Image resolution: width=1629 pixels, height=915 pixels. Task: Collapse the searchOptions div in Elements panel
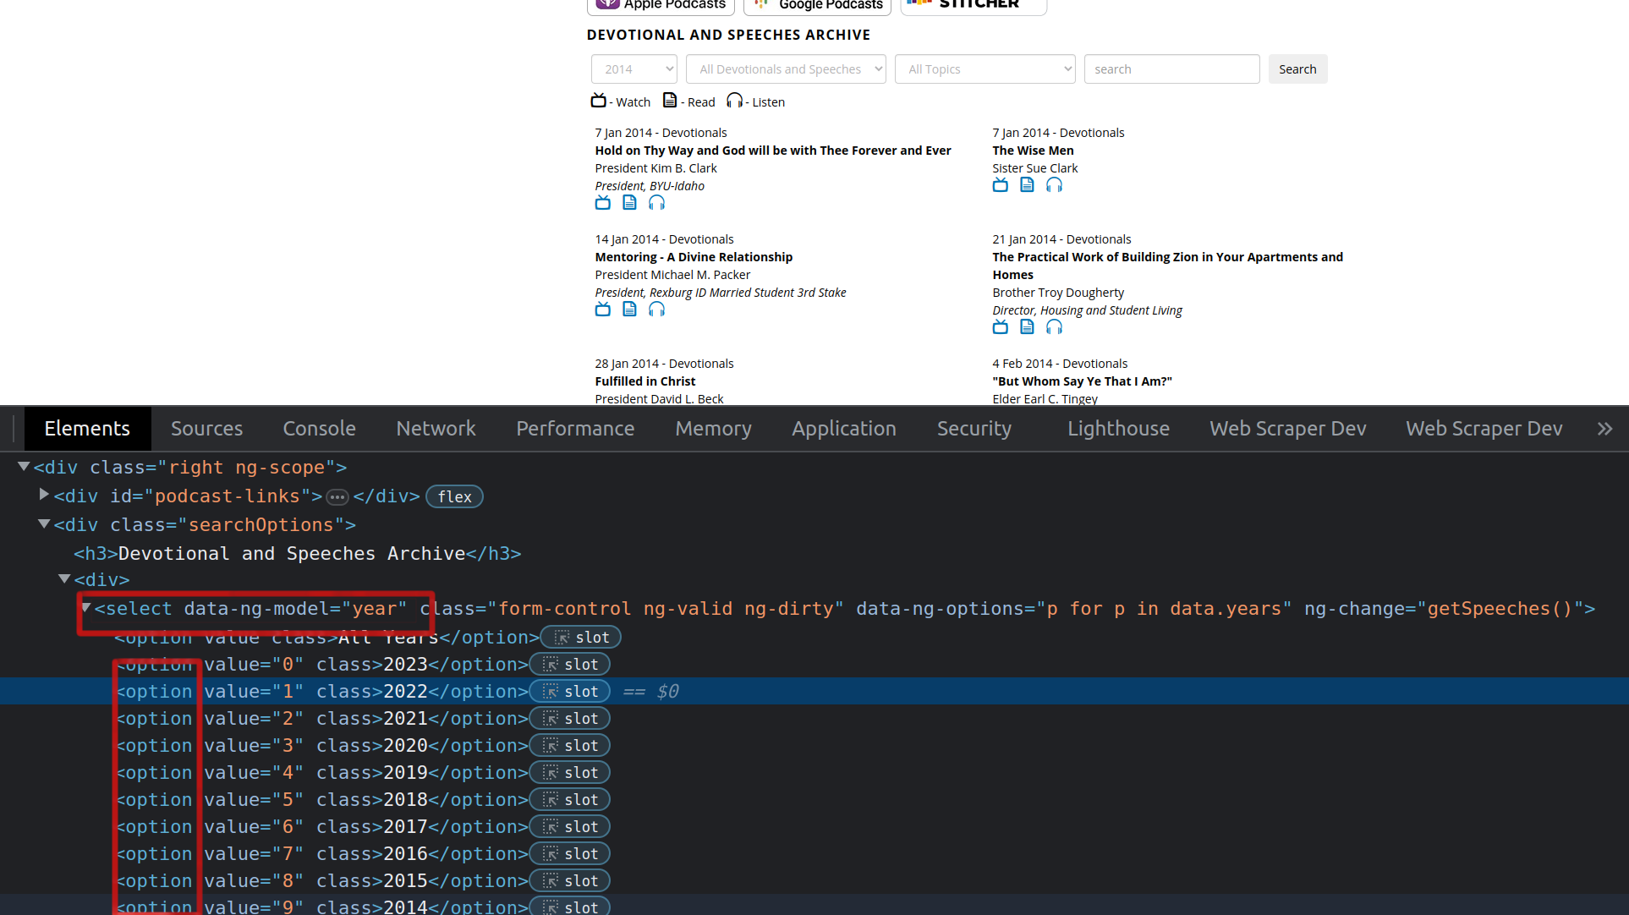point(44,523)
